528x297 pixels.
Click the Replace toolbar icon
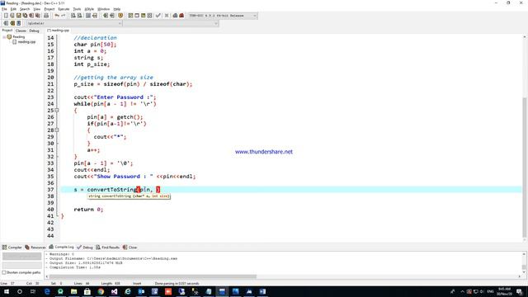[79, 16]
